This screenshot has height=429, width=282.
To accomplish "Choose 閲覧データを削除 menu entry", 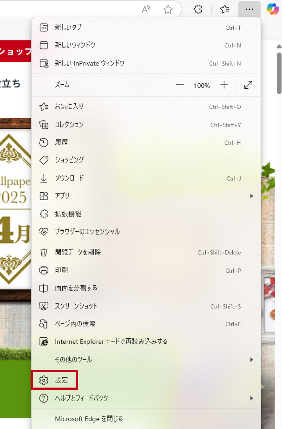I will (x=146, y=252).
